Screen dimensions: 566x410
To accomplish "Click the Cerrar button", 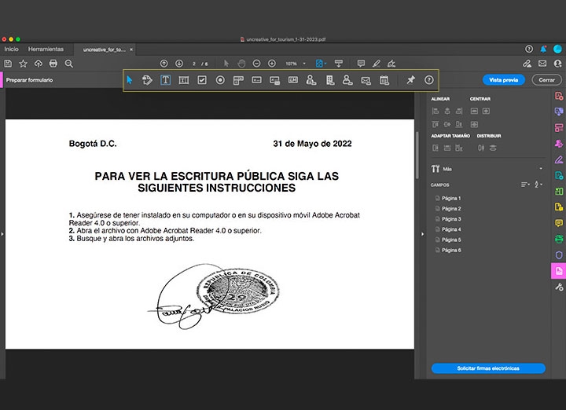I will (546, 80).
